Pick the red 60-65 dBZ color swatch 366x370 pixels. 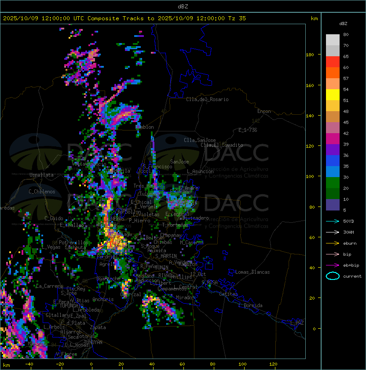tap(333, 62)
